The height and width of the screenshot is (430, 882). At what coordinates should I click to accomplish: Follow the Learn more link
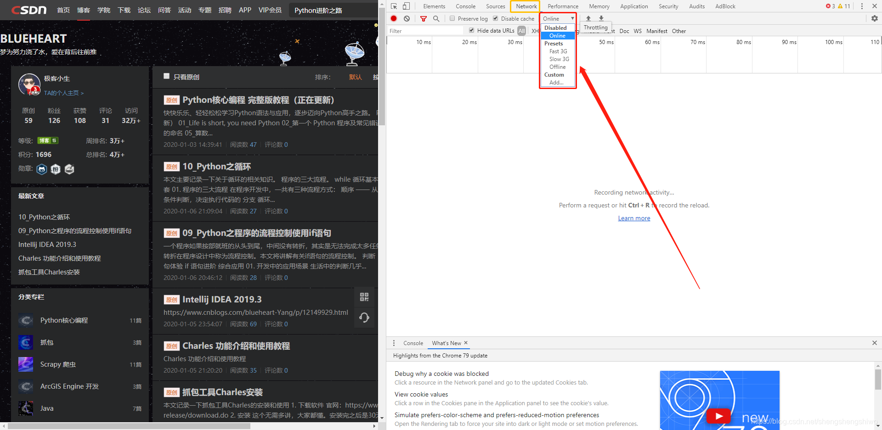(x=634, y=218)
